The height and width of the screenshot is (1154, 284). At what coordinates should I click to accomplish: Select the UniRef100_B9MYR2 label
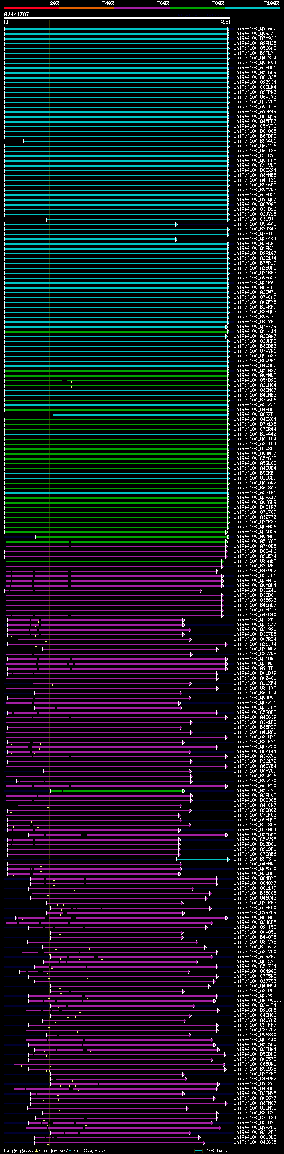point(255,190)
